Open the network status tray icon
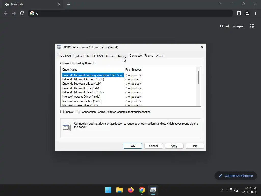Screen dimensions: 261x196 [230, 190]
